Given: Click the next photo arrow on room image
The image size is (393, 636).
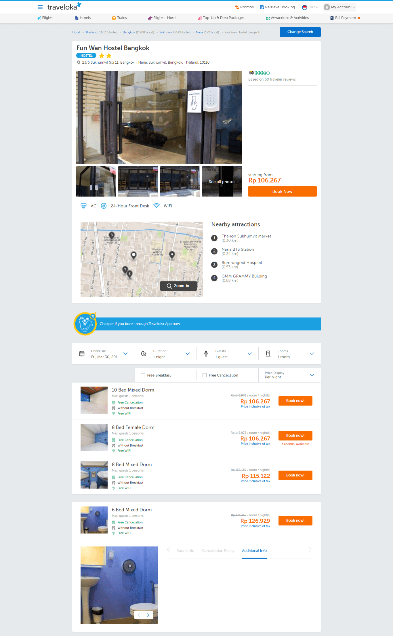Looking at the screenshot, I should pos(148,615).
